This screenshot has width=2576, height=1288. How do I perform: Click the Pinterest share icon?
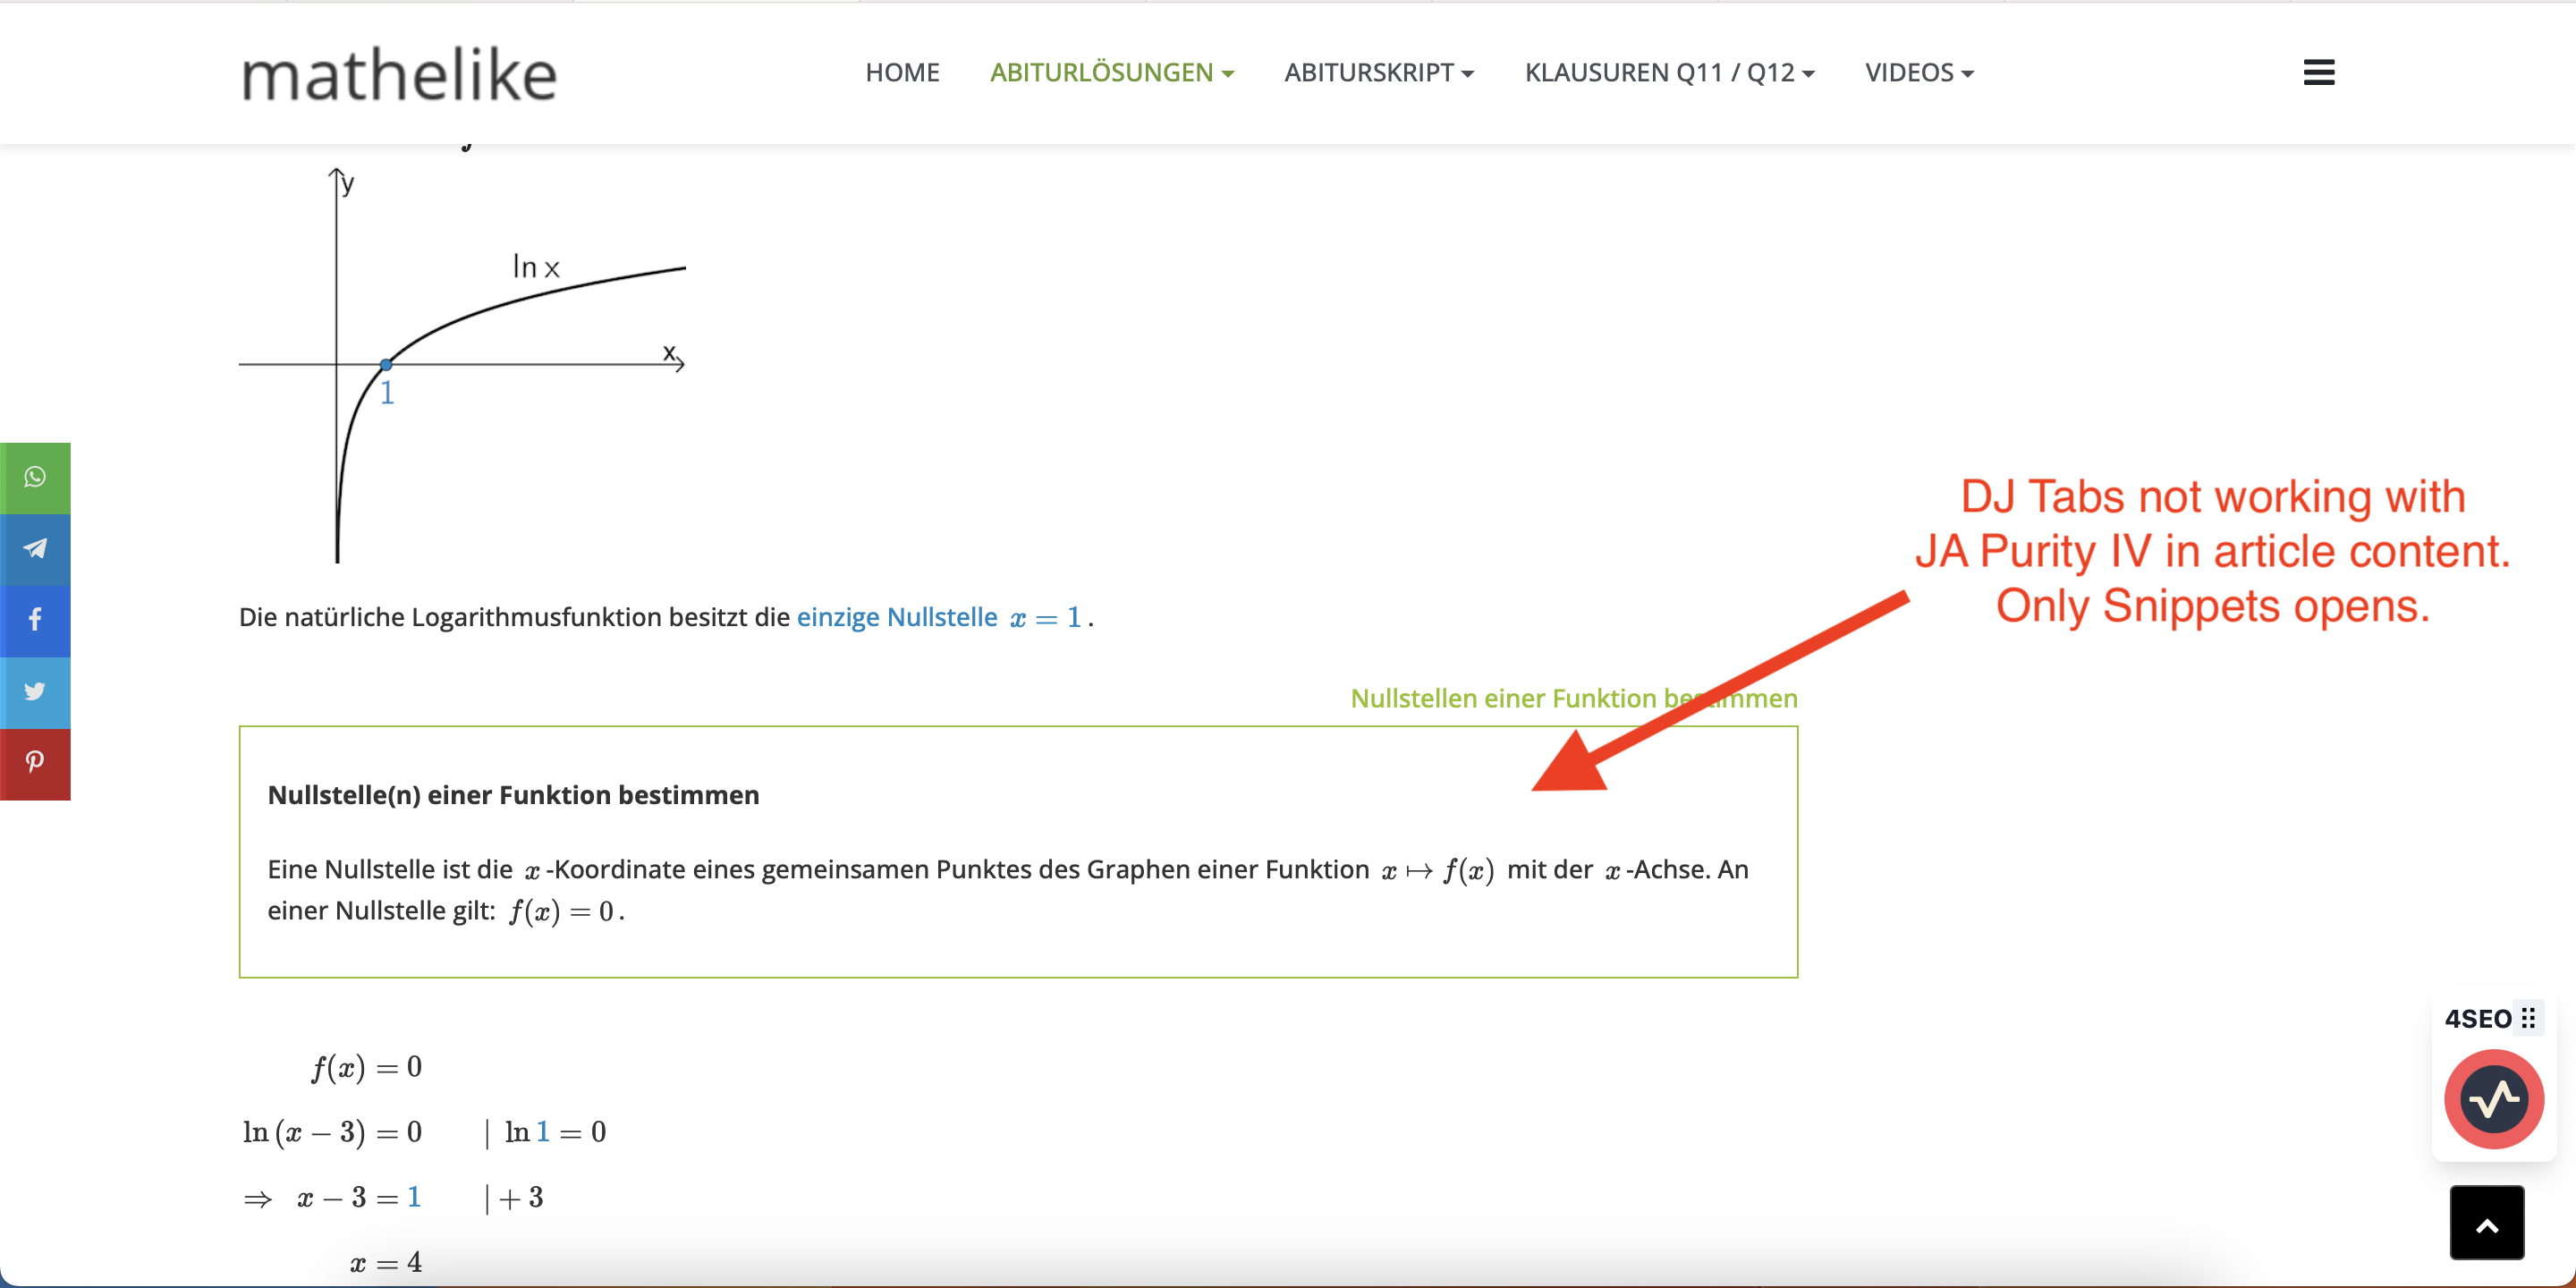point(35,763)
